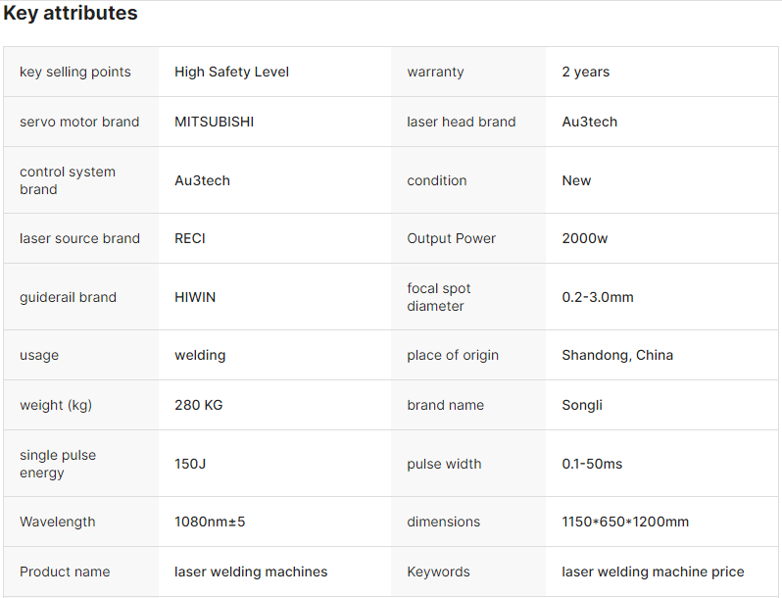Click the laser head brand label
The image size is (782, 598).
pyautogui.click(x=461, y=122)
